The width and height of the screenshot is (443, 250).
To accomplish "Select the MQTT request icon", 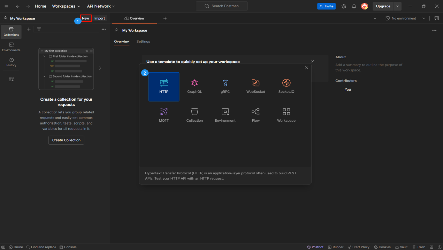I will (x=164, y=115).
